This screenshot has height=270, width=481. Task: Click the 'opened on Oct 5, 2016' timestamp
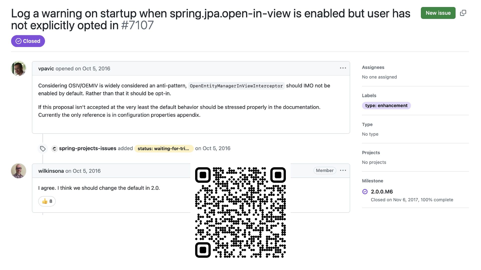tap(92, 68)
